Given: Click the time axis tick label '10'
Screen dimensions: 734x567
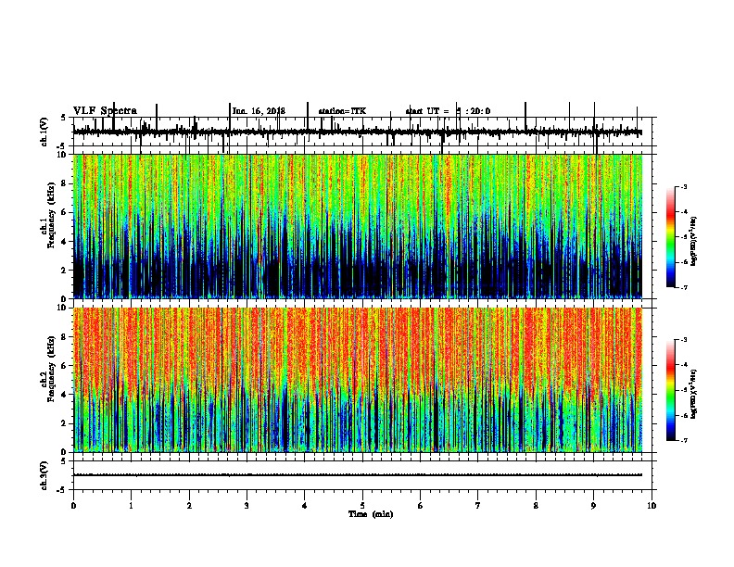Looking at the screenshot, I should tap(652, 506).
